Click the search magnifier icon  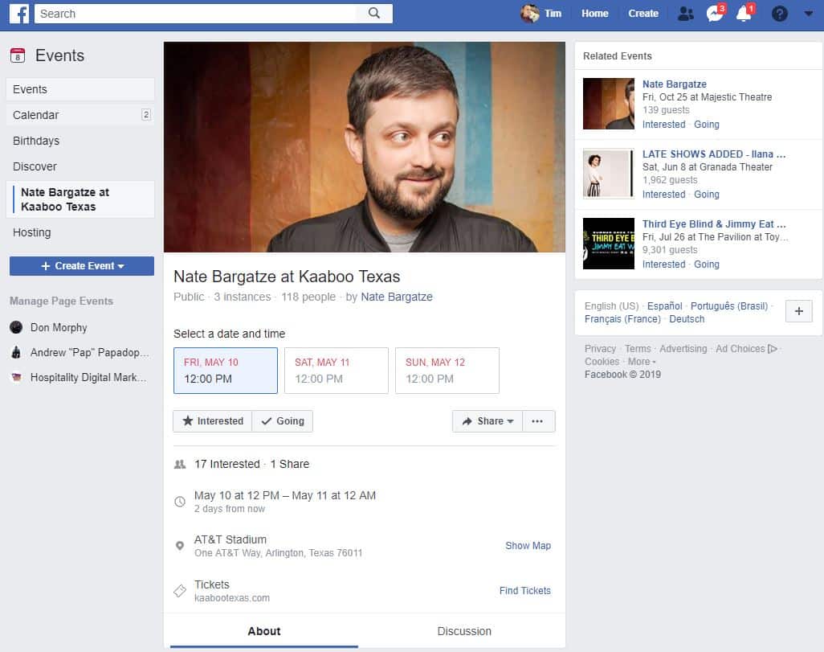pos(373,13)
